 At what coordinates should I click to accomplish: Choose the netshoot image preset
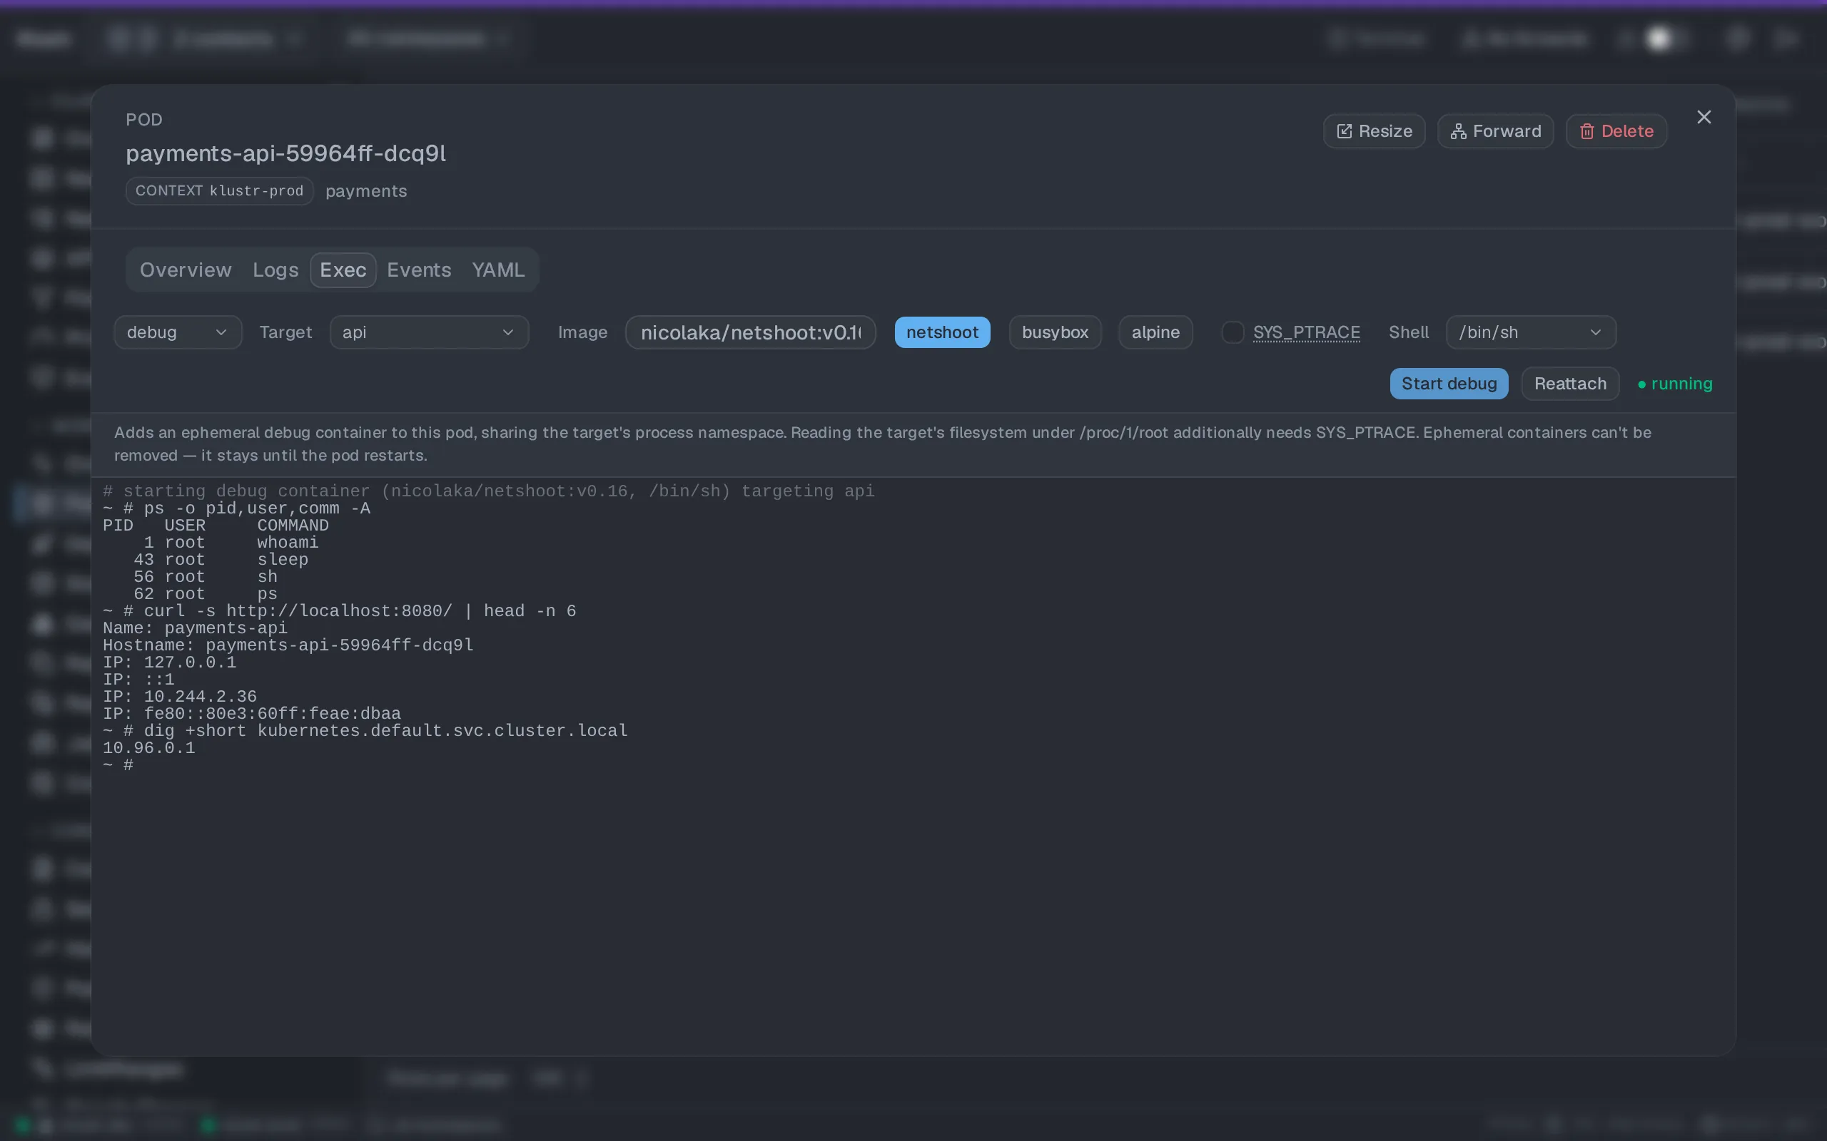942,332
